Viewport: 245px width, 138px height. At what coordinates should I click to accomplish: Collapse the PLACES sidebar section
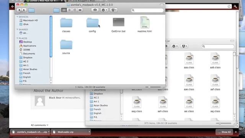pos(17,38)
